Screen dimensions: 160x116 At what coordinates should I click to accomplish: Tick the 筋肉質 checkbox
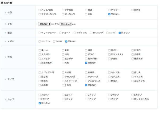pyautogui.click(x=132, y=10)
